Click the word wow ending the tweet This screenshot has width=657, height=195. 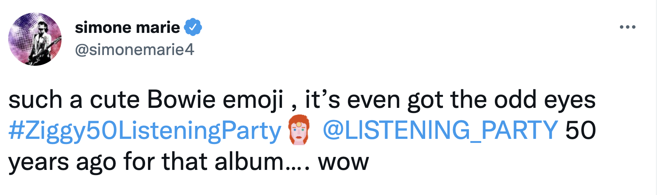pyautogui.click(x=343, y=162)
